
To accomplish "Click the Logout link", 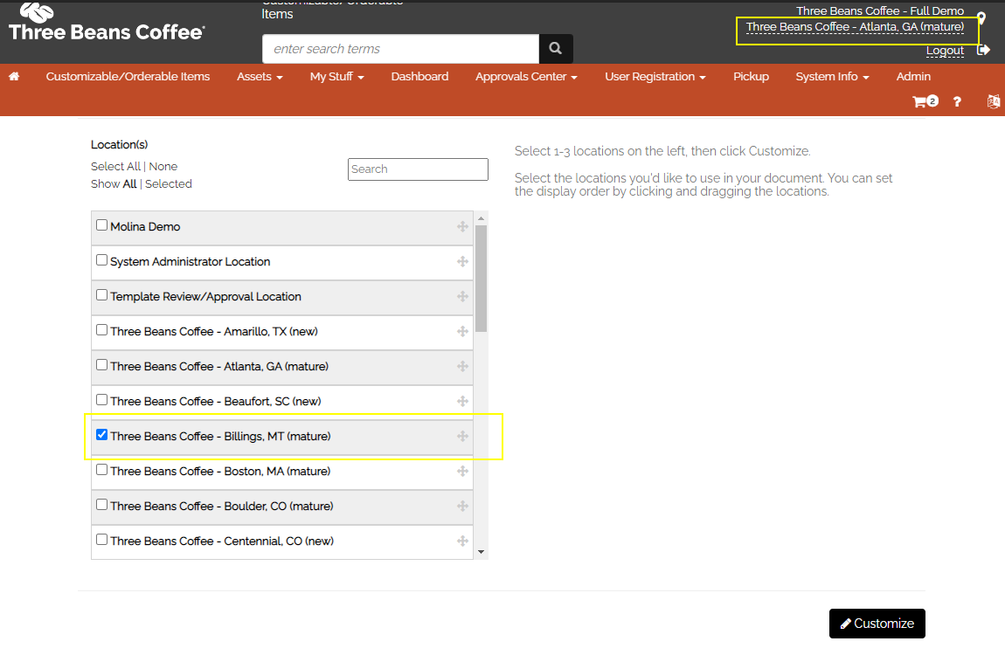I will [x=945, y=51].
